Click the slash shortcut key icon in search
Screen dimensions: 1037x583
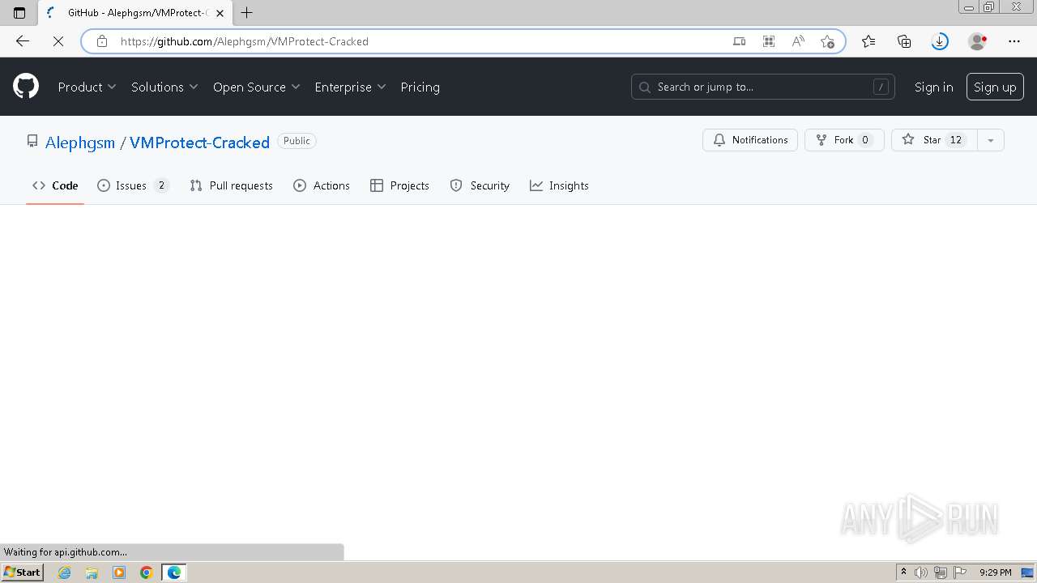click(881, 87)
